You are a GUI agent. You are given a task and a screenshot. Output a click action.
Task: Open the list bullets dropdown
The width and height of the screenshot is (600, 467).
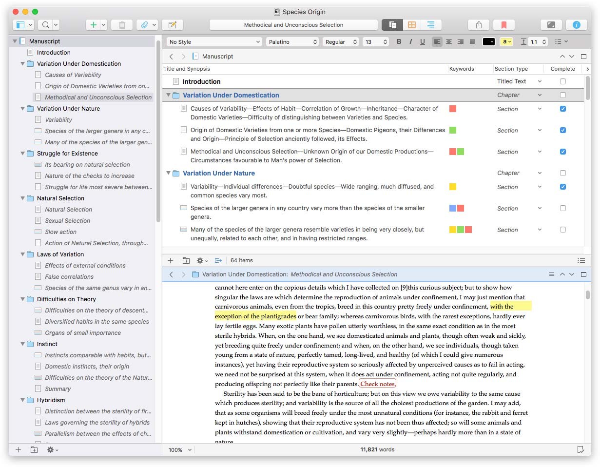point(561,42)
